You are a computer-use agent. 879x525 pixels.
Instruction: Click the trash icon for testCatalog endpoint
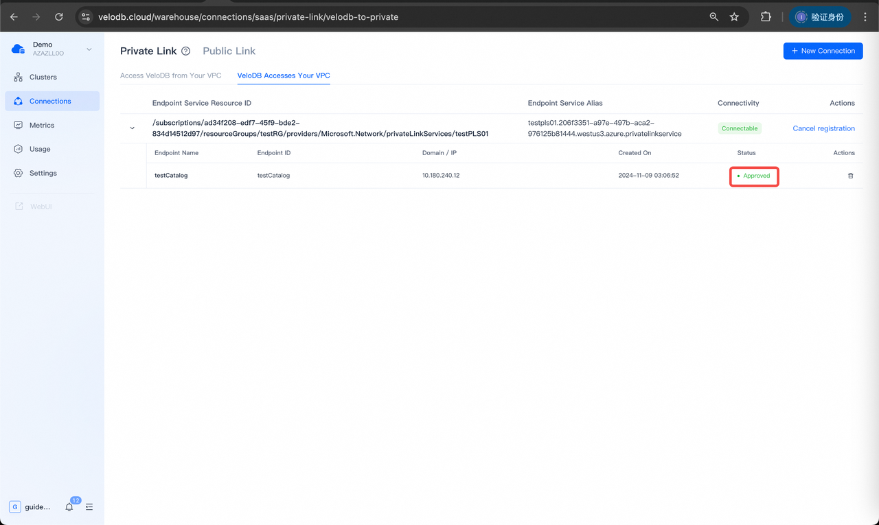(x=850, y=176)
